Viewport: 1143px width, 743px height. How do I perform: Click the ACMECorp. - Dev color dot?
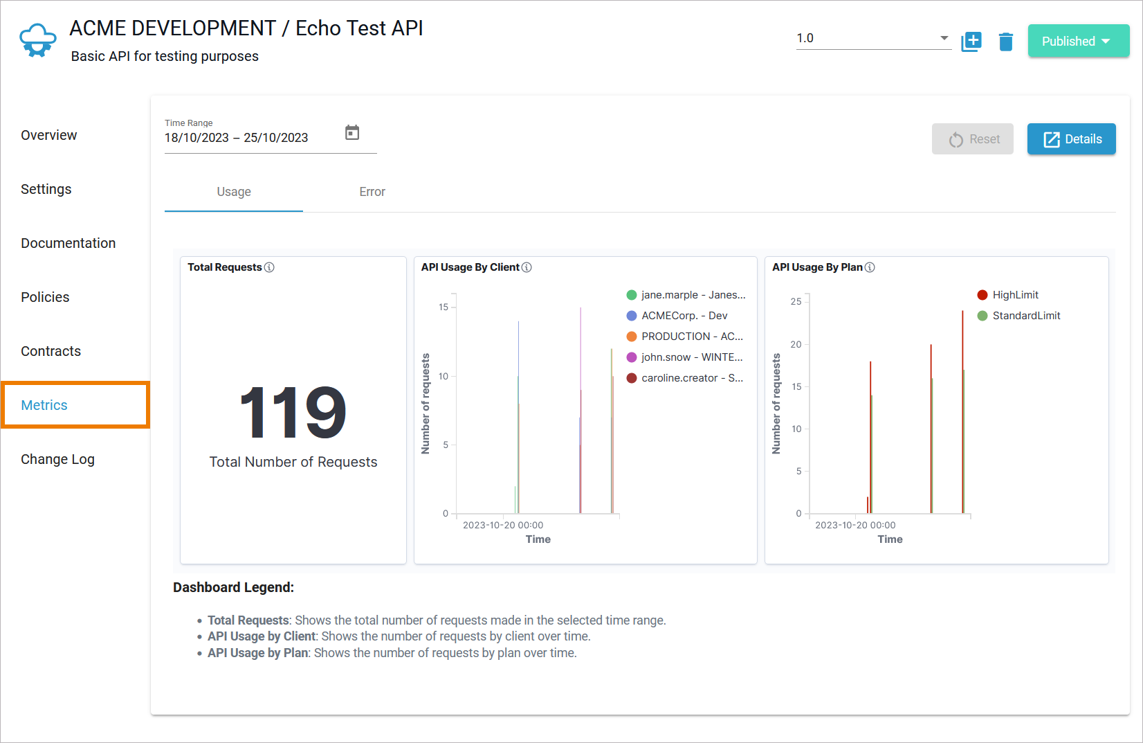(631, 315)
